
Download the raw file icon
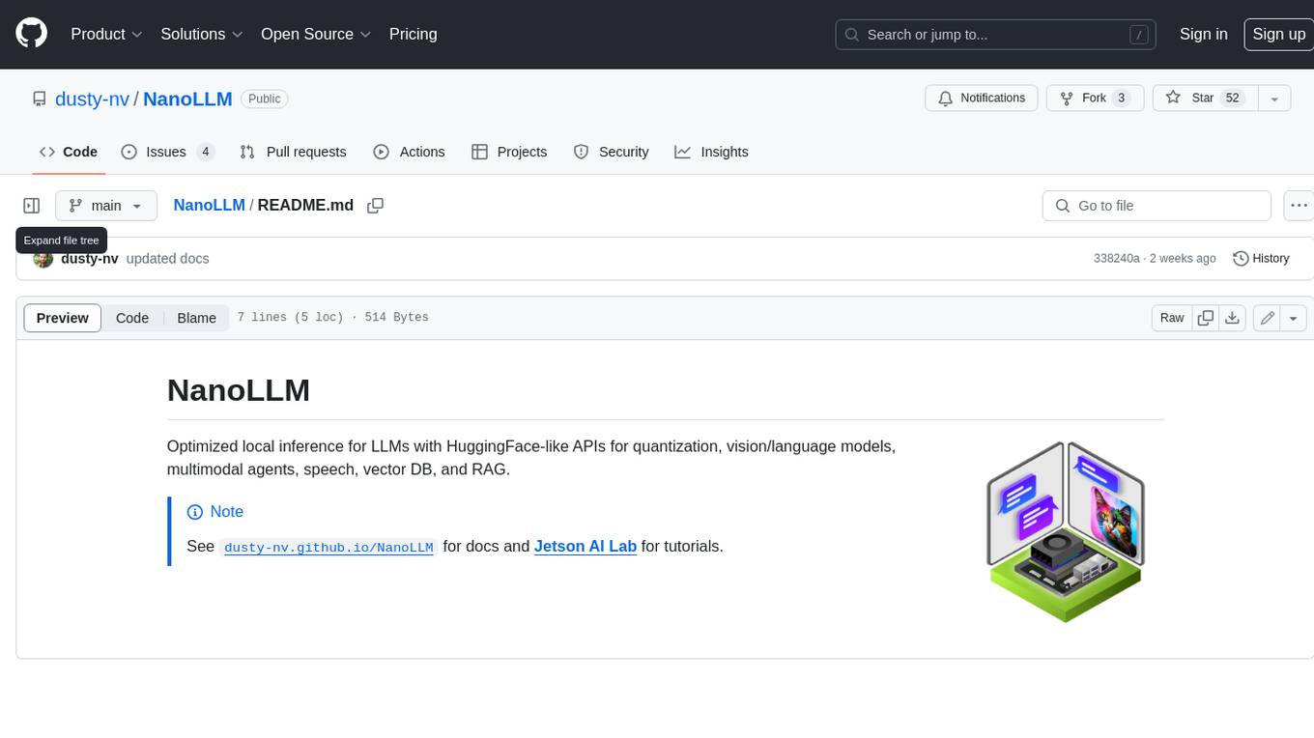(x=1232, y=318)
